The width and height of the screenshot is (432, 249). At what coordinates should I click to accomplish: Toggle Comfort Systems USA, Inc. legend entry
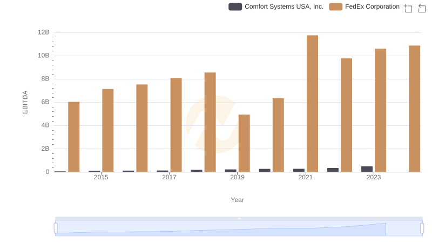[276, 6]
